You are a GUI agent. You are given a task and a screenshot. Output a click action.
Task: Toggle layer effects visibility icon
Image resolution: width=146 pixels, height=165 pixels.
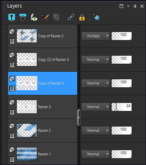34,17
